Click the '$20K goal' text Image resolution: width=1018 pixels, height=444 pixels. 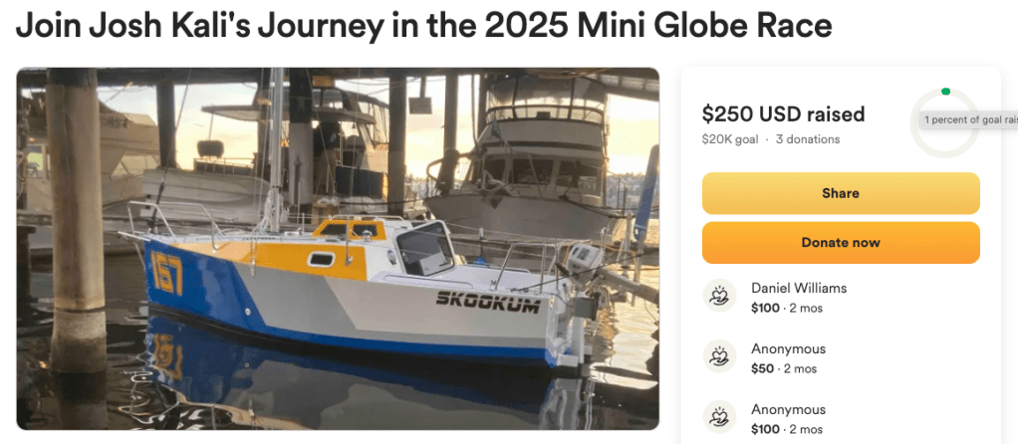pyautogui.click(x=731, y=139)
